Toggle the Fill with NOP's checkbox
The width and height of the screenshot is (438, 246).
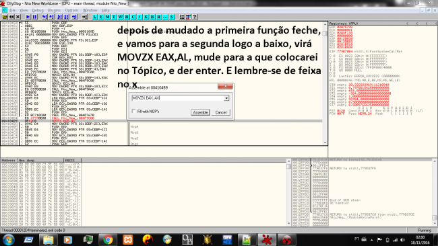pyautogui.click(x=133, y=111)
